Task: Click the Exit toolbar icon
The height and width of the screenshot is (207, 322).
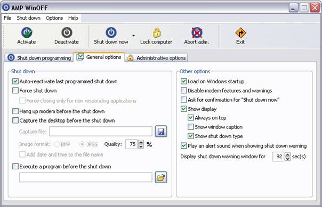Action: [x=240, y=33]
